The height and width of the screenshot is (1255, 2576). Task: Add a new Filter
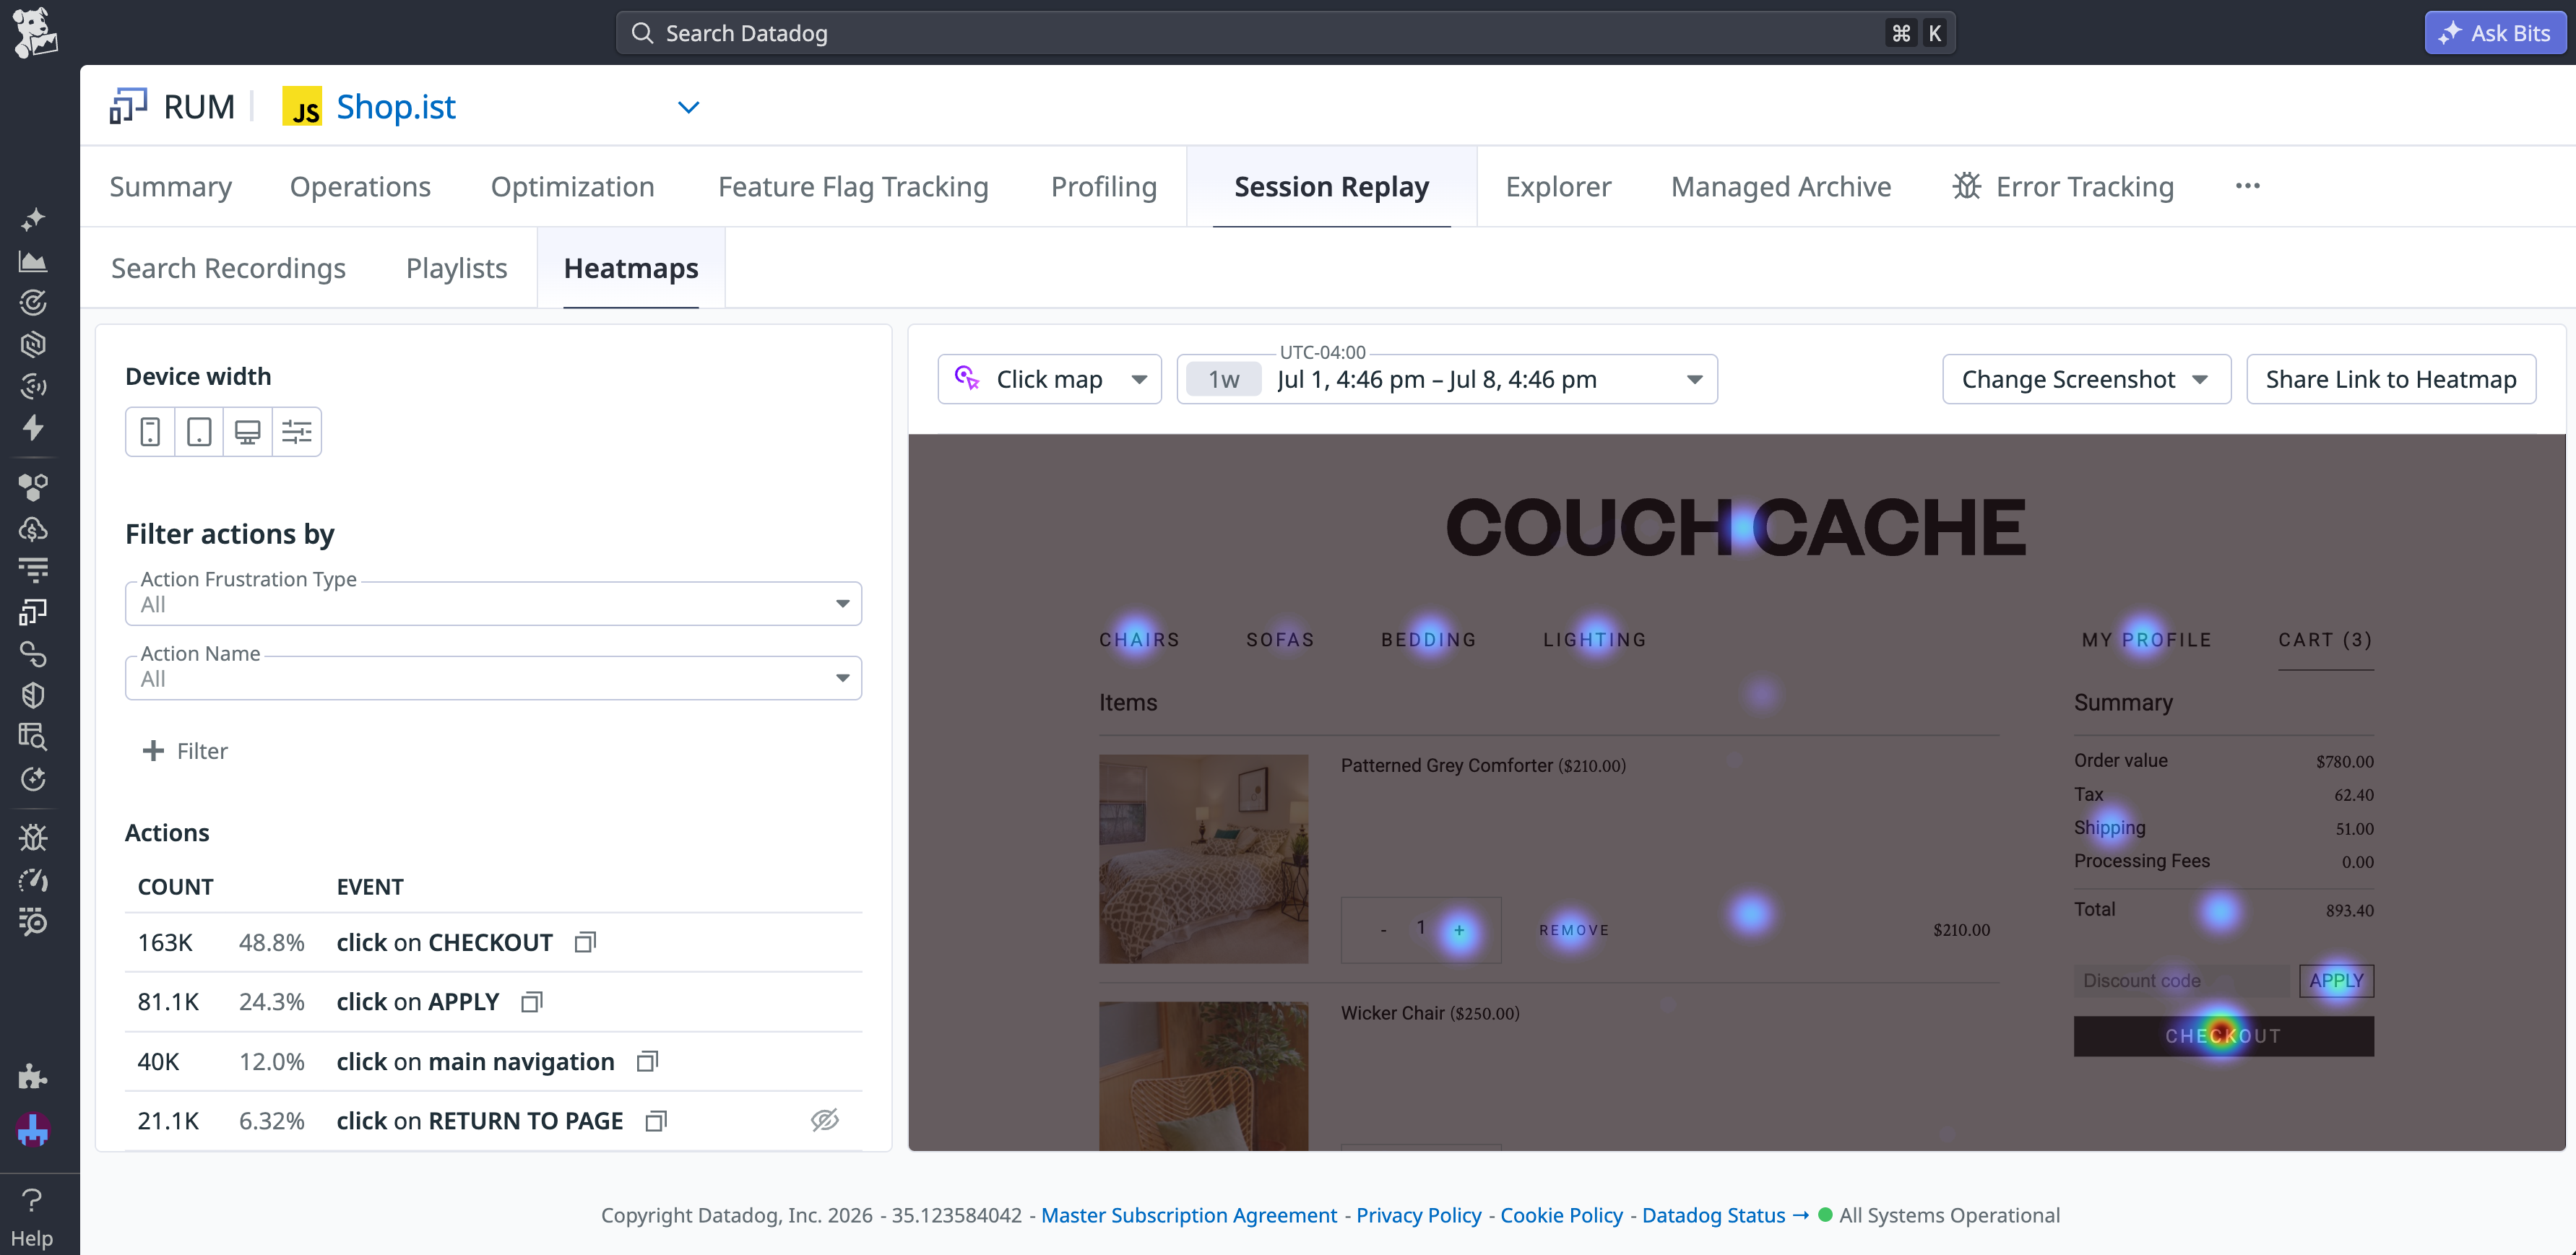pyautogui.click(x=186, y=751)
